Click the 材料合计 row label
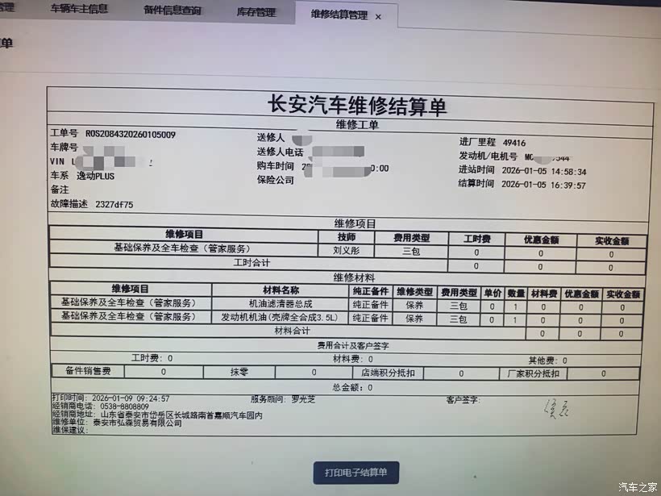This screenshot has height=496, width=661. [x=292, y=331]
